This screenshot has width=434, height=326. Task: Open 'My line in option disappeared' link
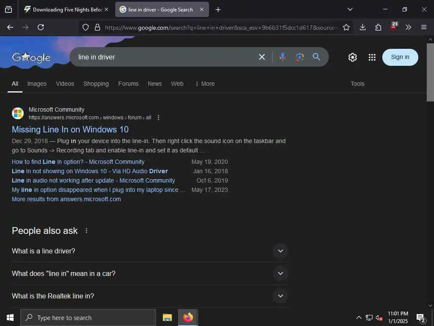(98, 190)
